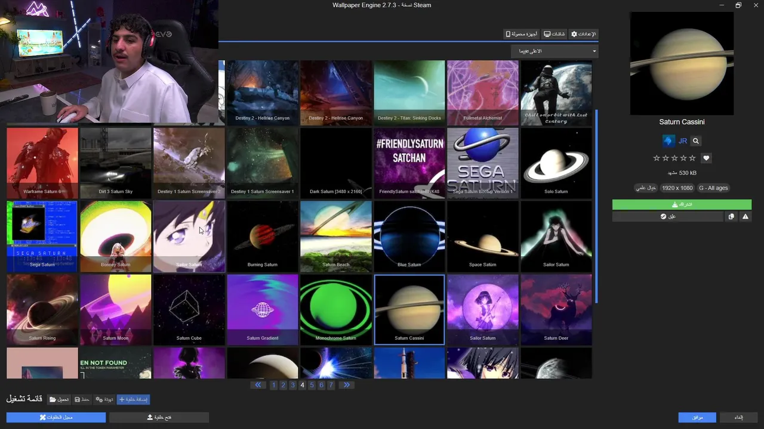The width and height of the screenshot is (764, 429).
Task: Click the large Saturn Cassini preview image
Action: pos(682,63)
